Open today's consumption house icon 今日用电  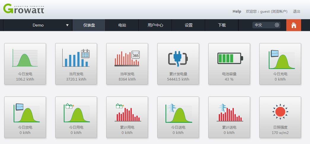77,113
